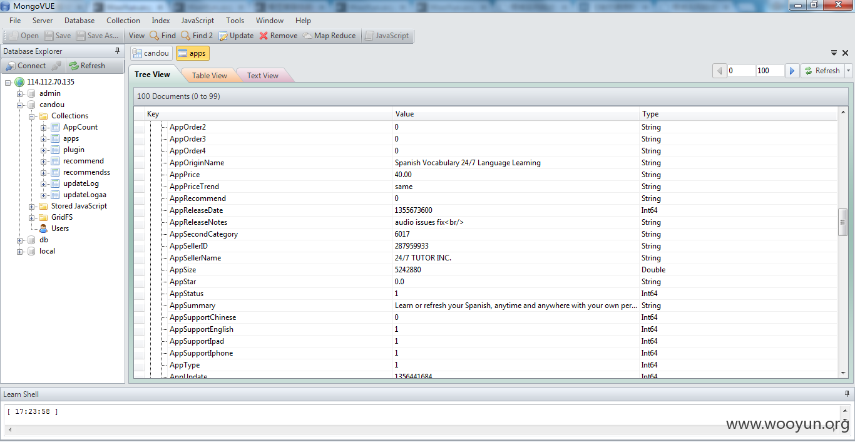Select the apps collection in the tree
The height and width of the screenshot is (442, 855).
tap(71, 138)
